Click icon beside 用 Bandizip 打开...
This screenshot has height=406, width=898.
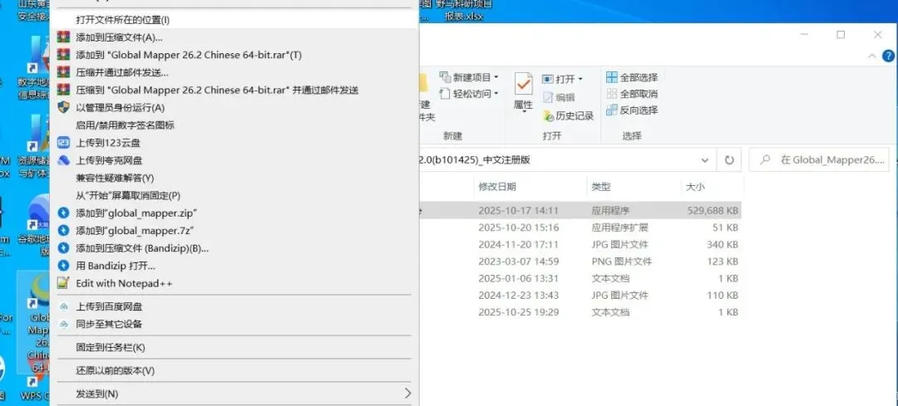click(63, 266)
